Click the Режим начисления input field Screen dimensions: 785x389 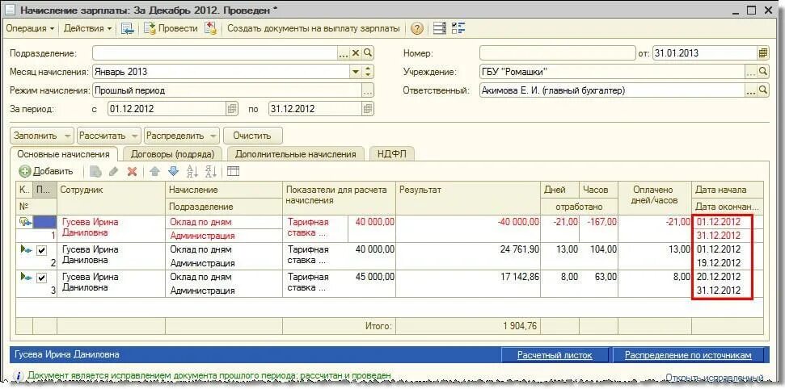(227, 90)
